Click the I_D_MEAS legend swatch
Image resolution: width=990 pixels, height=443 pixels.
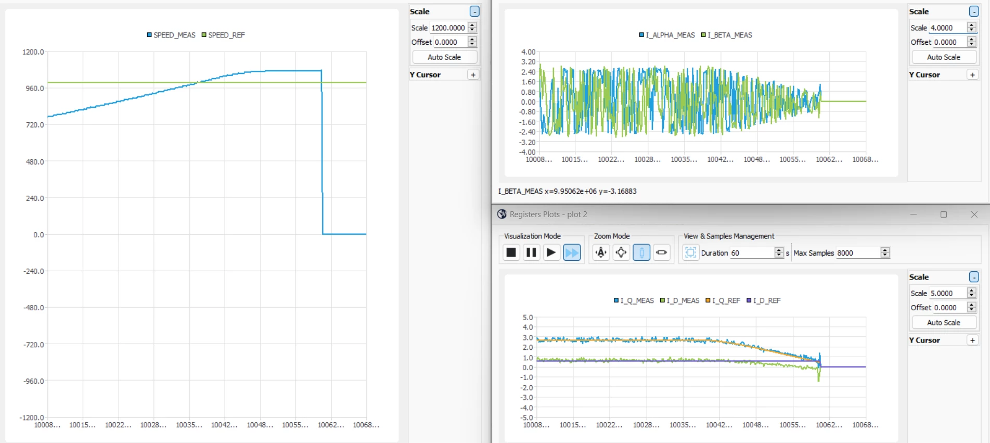click(662, 300)
